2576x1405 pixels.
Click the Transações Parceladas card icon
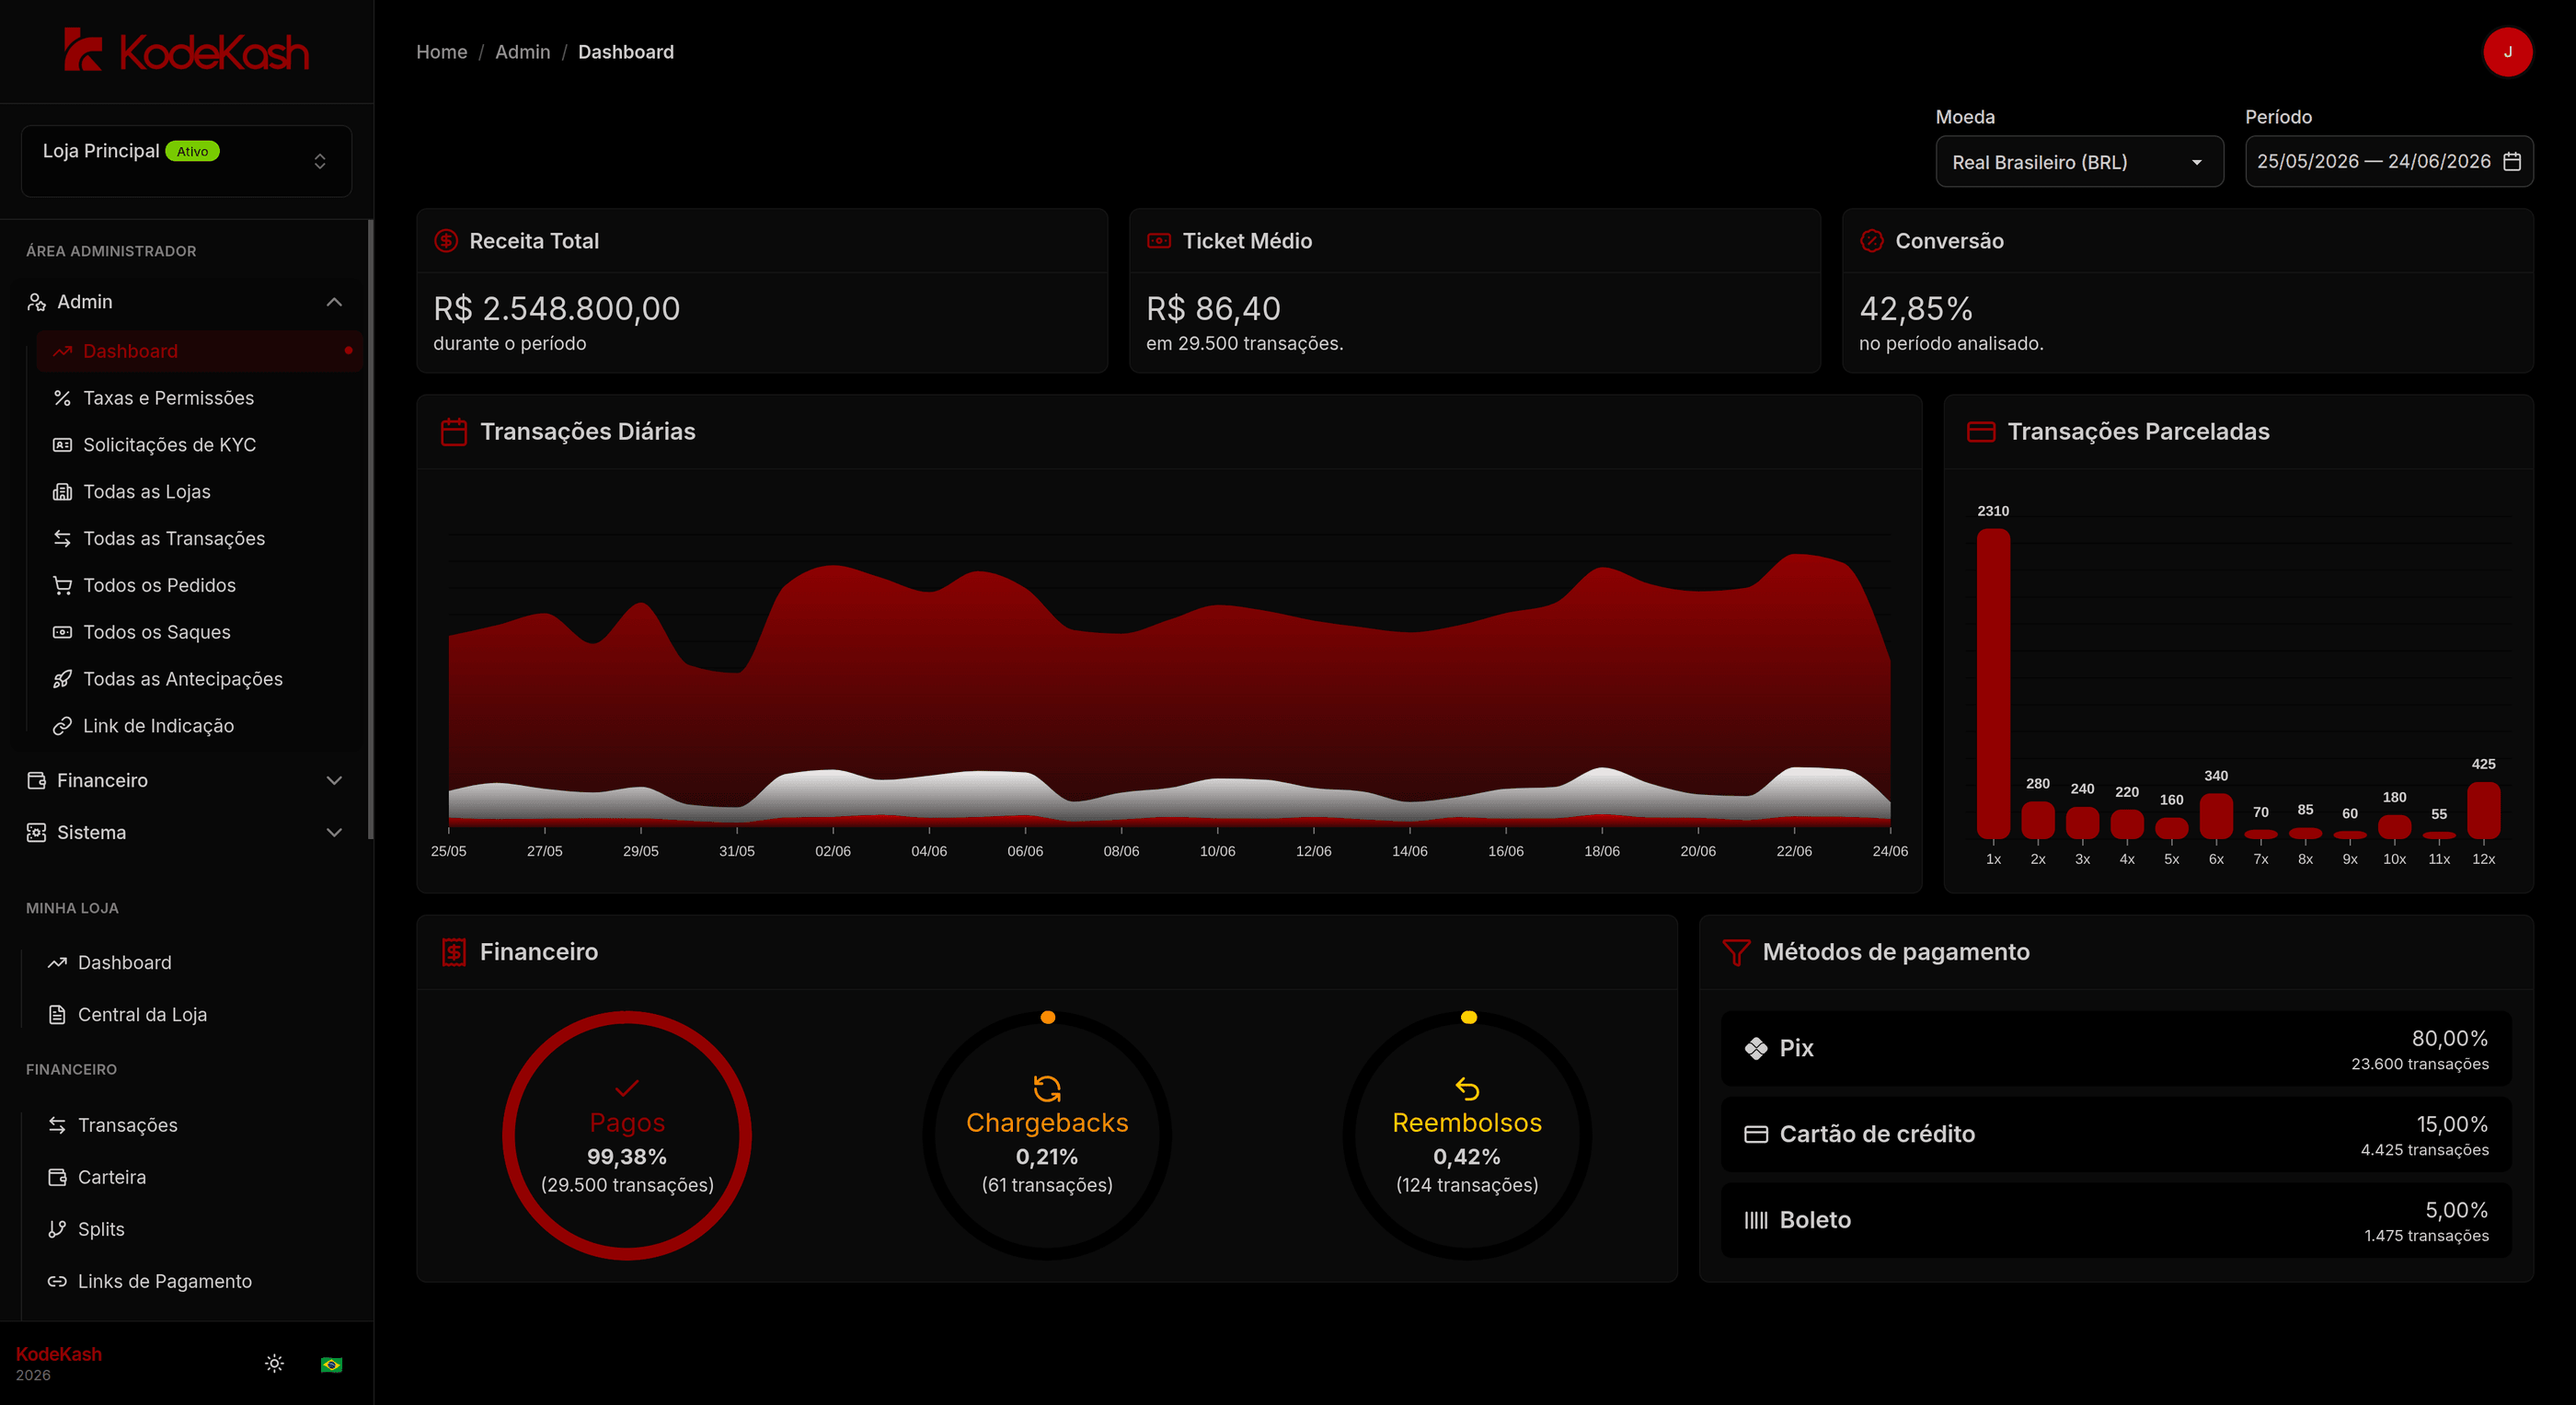pyautogui.click(x=1980, y=432)
